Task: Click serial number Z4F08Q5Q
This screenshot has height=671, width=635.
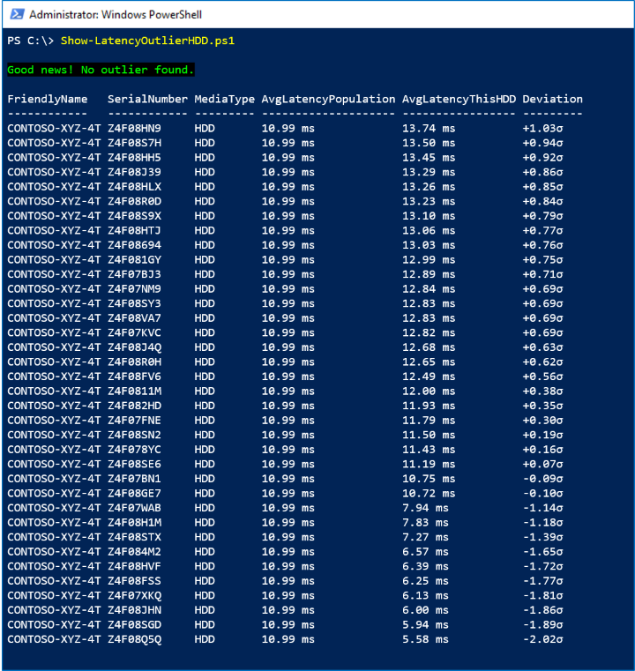Action: click(134, 639)
